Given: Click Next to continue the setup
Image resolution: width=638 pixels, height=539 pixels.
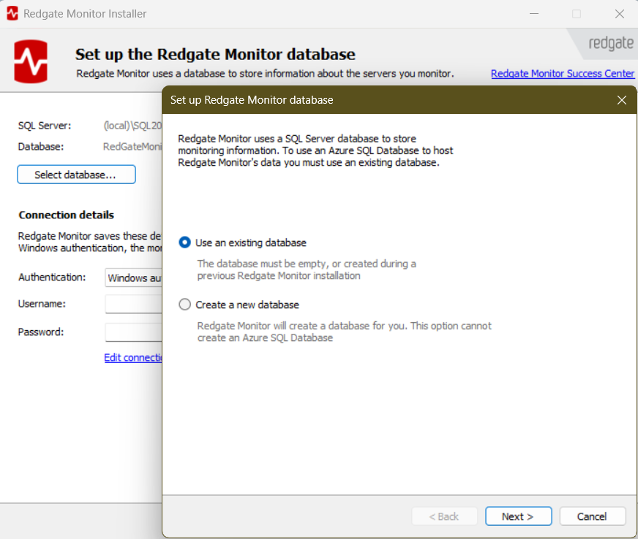Looking at the screenshot, I should click(517, 516).
